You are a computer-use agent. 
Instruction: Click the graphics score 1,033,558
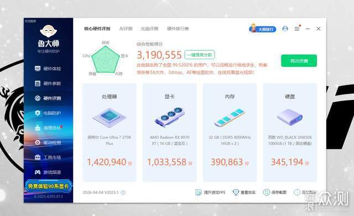(x=167, y=162)
